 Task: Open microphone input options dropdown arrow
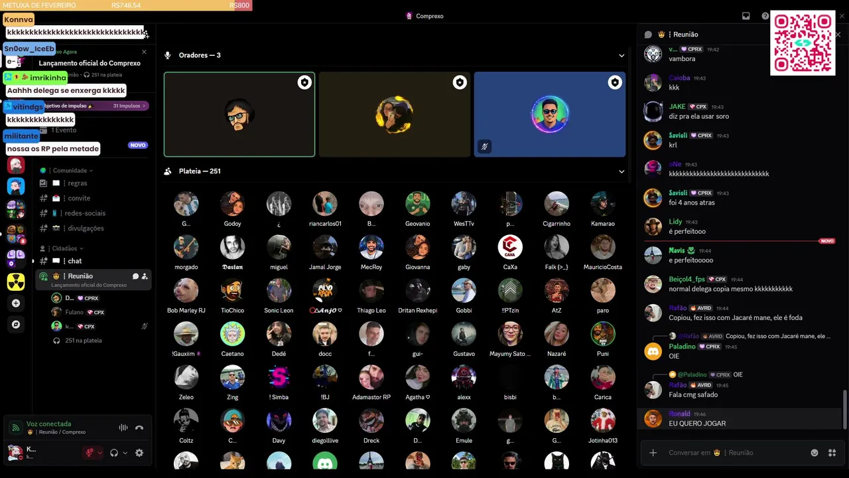[100, 453]
